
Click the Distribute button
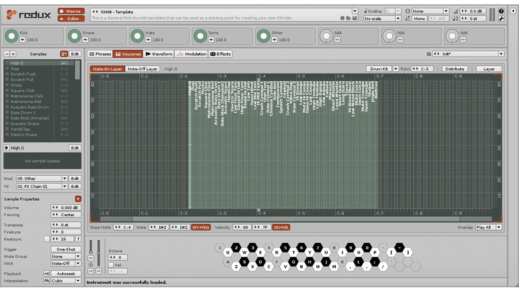(455, 69)
